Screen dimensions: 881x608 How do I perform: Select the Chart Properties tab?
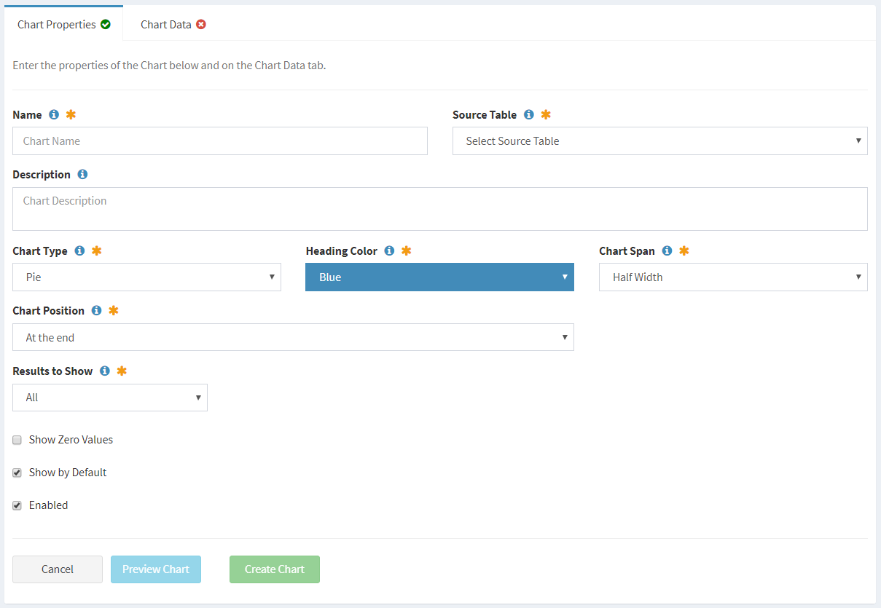[57, 24]
